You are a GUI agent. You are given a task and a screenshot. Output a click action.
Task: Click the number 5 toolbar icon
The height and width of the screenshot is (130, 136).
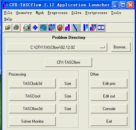93,28
